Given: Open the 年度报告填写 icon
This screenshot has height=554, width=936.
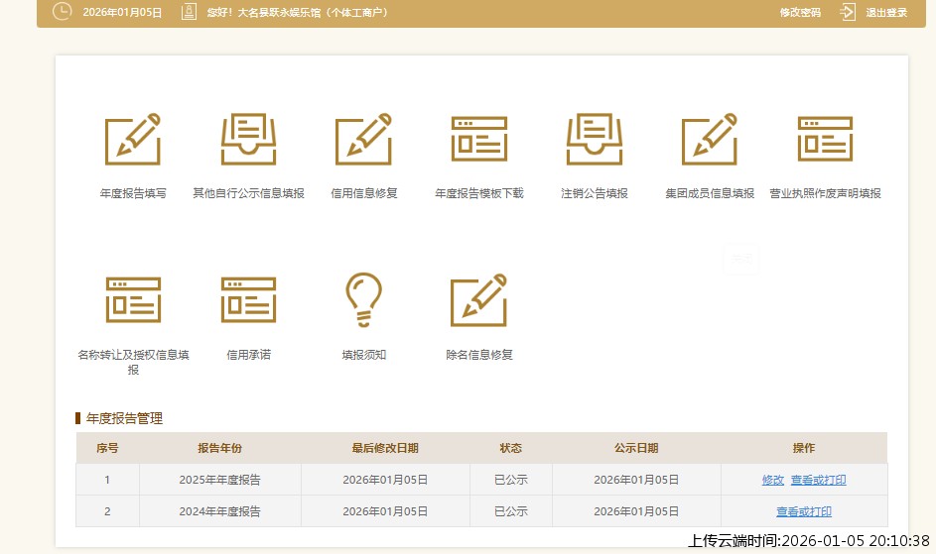Looking at the screenshot, I should click(x=133, y=139).
